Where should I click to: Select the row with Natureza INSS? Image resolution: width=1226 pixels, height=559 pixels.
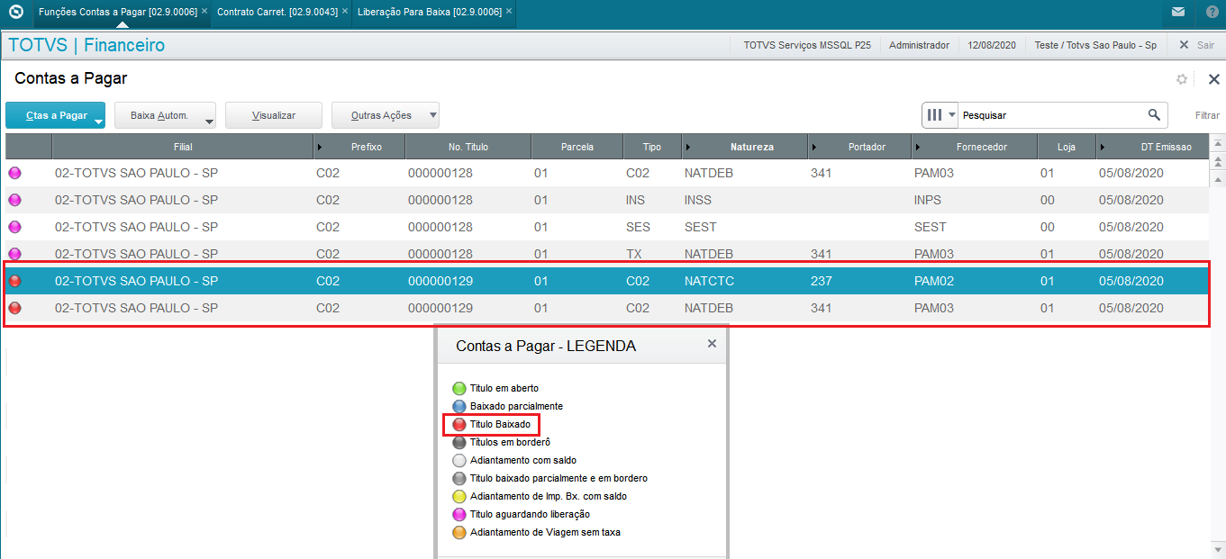click(607, 200)
